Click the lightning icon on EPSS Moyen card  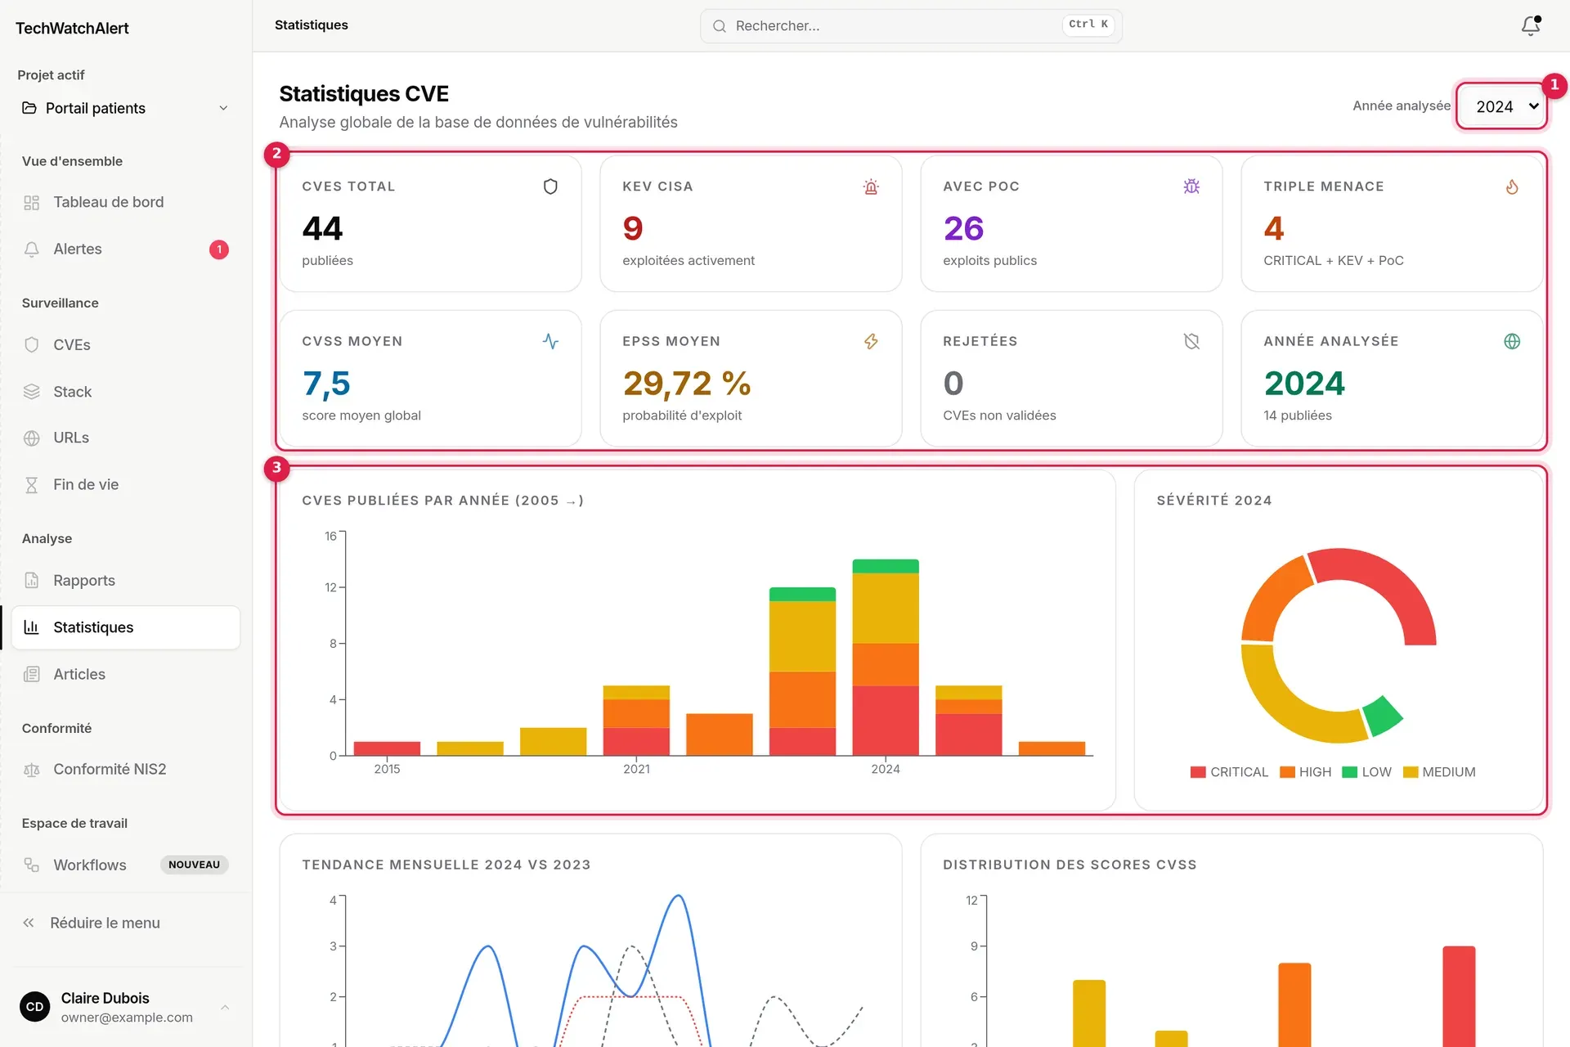pyautogui.click(x=871, y=341)
